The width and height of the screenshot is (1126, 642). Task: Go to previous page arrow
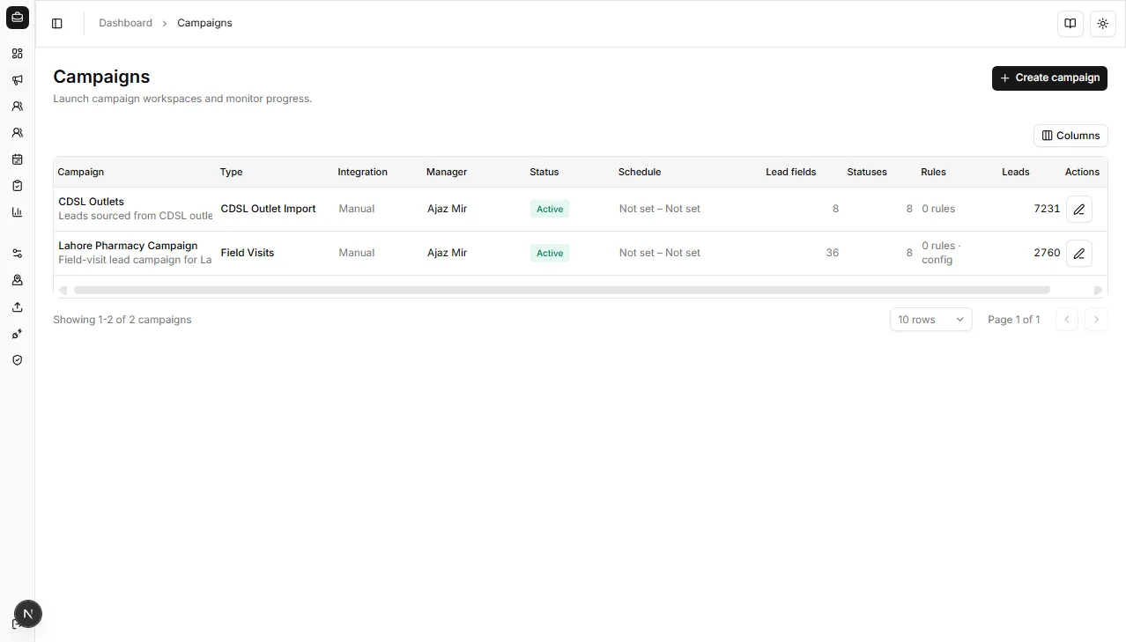[x=1067, y=320]
